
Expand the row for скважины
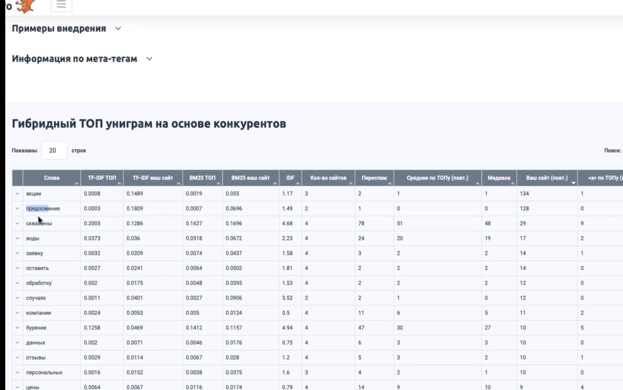(17, 223)
